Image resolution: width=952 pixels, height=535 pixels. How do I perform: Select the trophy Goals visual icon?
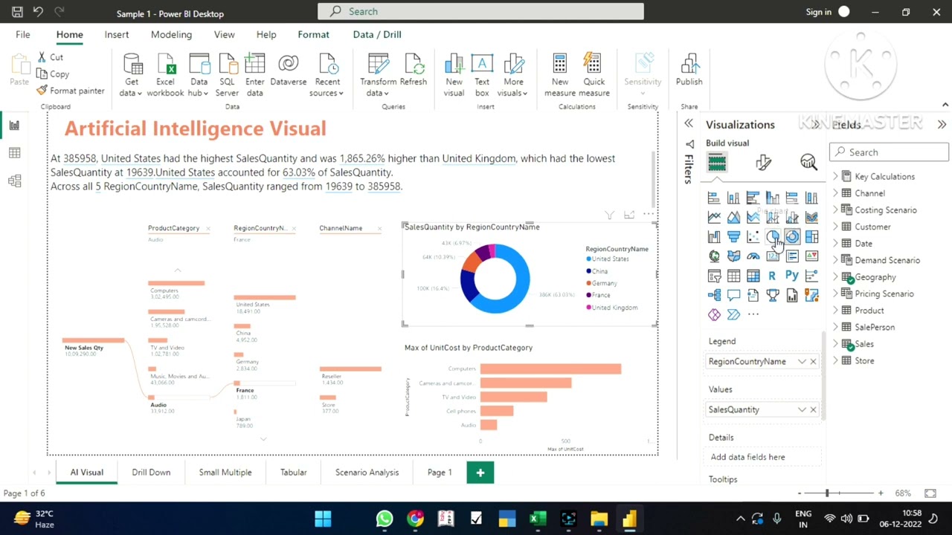click(773, 295)
